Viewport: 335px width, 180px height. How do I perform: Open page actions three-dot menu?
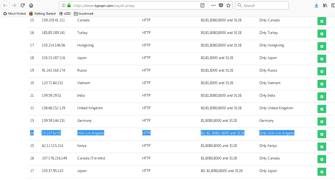click(213, 5)
